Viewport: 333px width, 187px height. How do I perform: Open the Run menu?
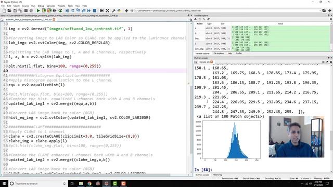[x=33, y=6]
